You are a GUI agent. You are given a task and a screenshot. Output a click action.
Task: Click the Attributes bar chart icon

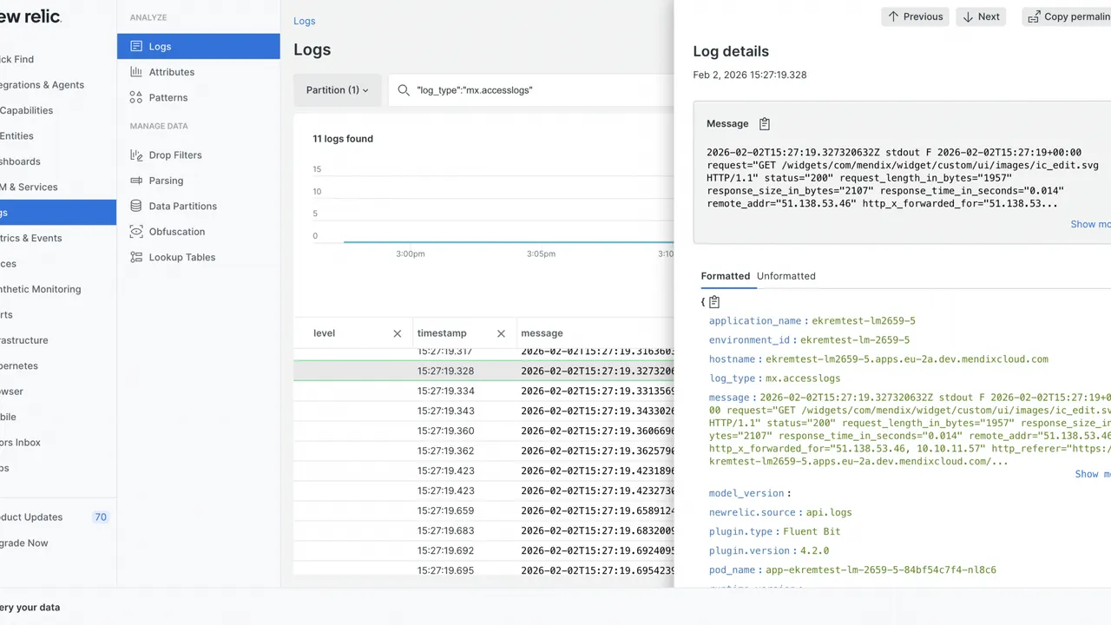135,72
